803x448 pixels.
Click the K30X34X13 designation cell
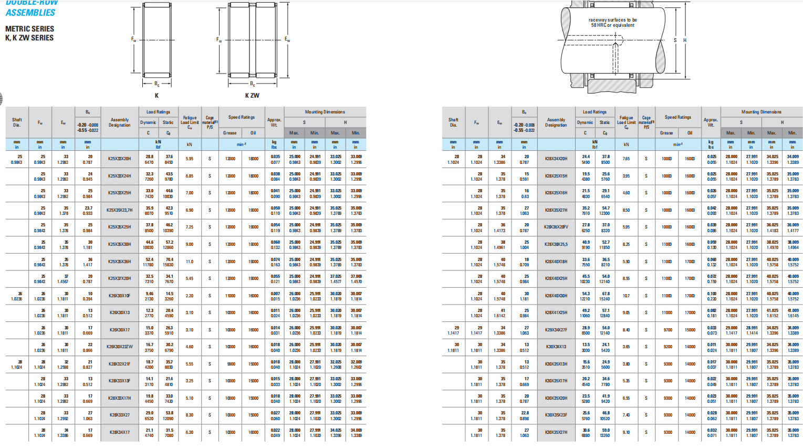[x=556, y=347]
